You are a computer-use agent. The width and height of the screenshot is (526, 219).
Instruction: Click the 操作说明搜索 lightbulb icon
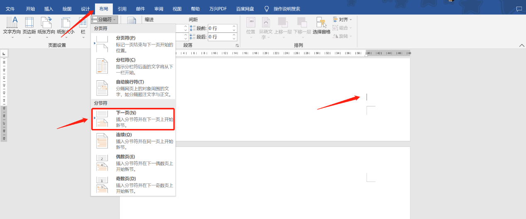pos(266,9)
